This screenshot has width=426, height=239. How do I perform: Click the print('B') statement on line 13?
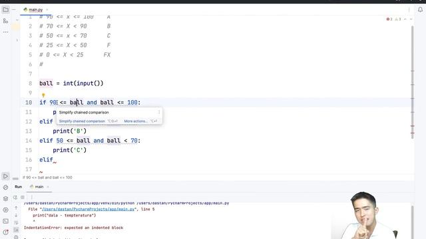(x=69, y=131)
